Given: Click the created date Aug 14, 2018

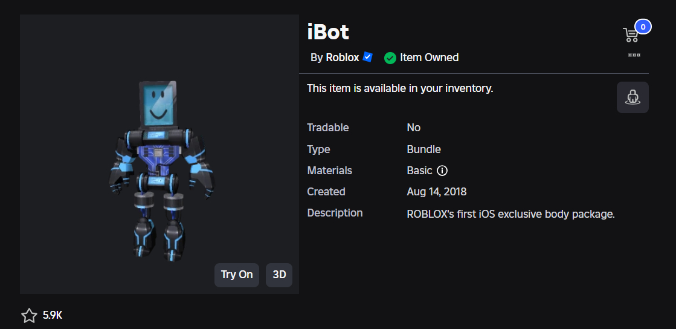Looking at the screenshot, I should (437, 192).
